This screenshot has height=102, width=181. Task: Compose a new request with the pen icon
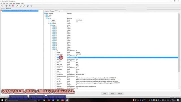(17, 6)
